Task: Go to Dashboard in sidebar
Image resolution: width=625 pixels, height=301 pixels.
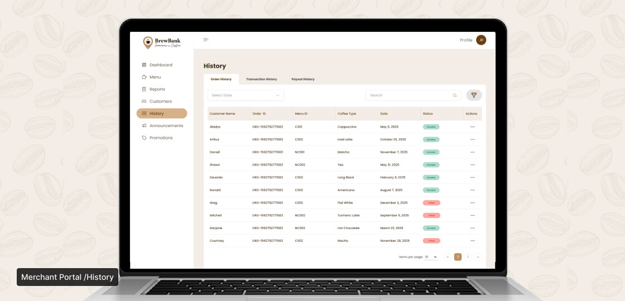Action: (161, 65)
